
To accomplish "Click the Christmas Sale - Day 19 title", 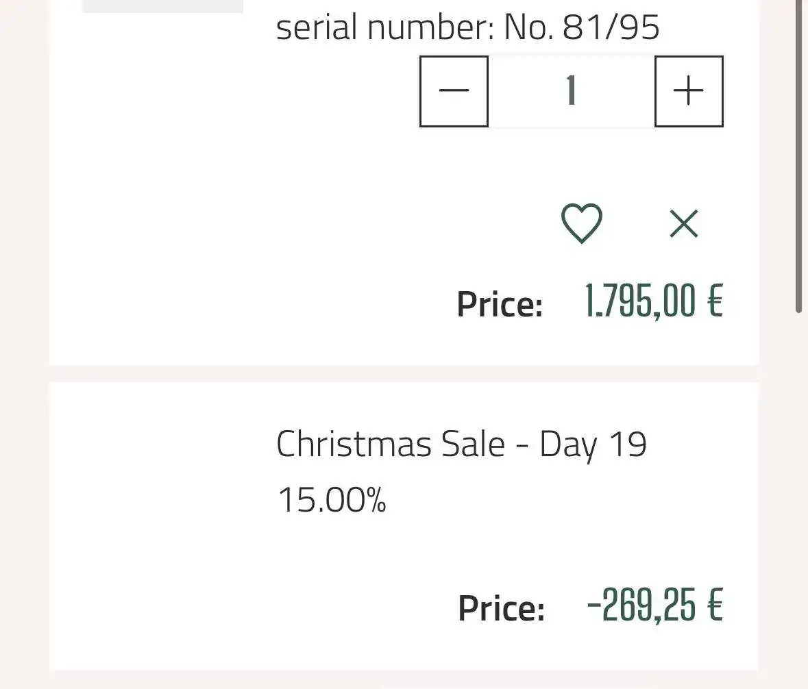I will [x=461, y=444].
